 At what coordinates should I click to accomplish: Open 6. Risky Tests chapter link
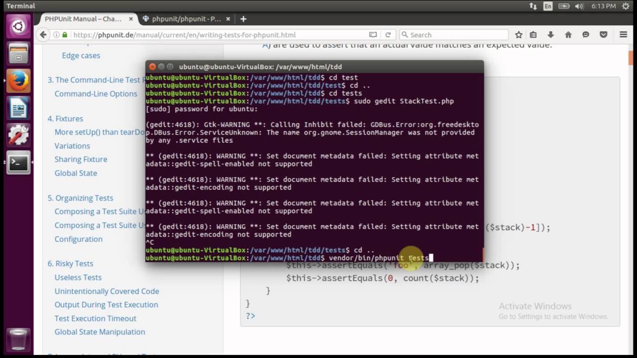point(70,264)
